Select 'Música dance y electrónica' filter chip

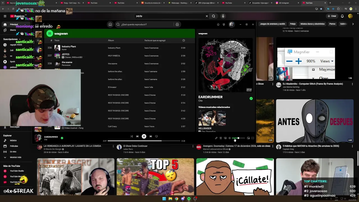click(312, 24)
